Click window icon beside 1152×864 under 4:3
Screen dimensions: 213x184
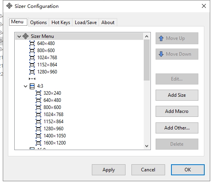(38, 122)
